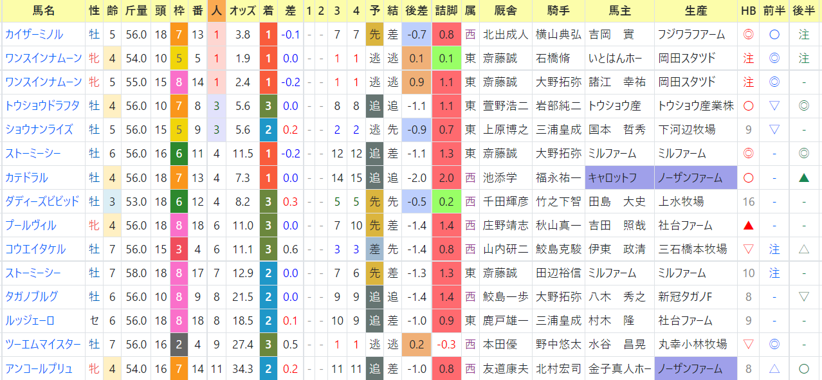
Task: Select owner cell 金子真人ホー
Action: click(619, 368)
